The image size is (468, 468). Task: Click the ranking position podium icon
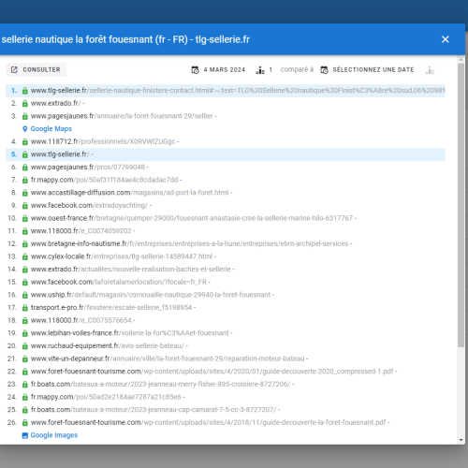(260, 70)
